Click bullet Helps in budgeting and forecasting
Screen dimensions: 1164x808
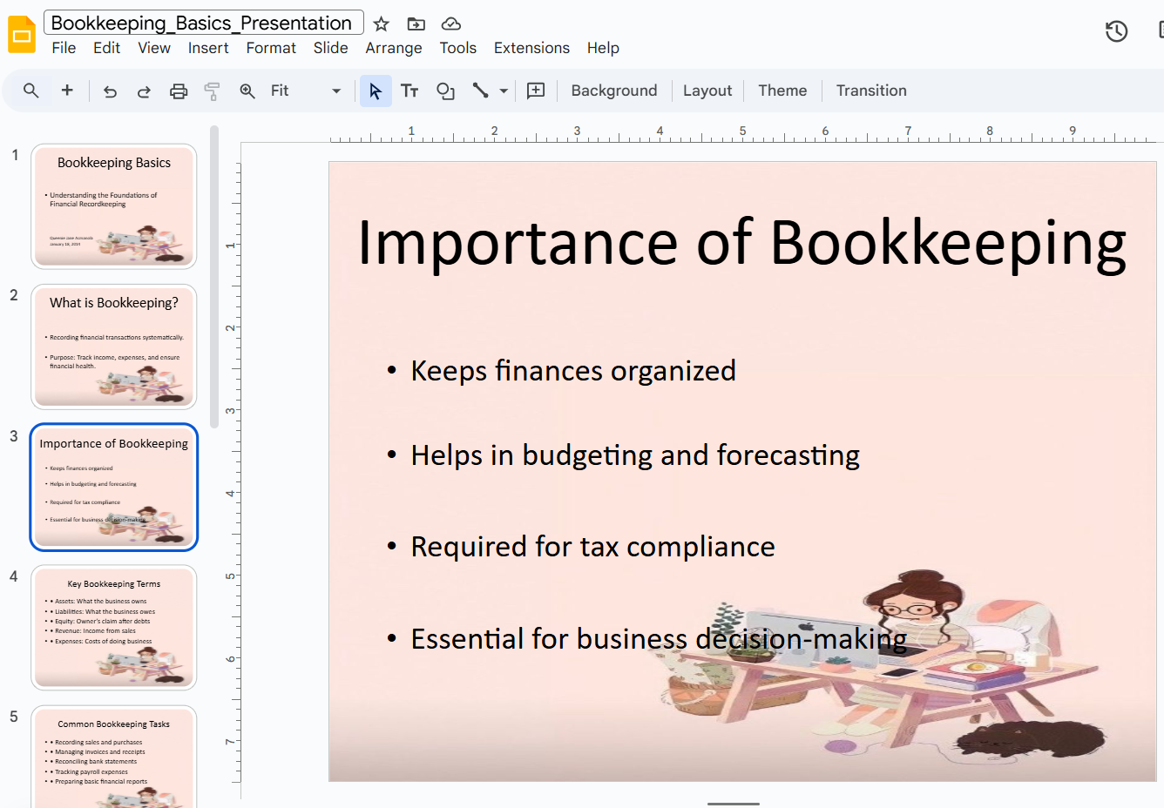click(635, 455)
